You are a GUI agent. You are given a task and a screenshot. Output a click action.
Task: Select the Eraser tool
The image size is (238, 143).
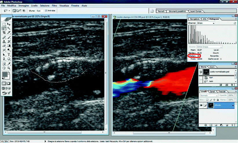[x=4, y=46]
